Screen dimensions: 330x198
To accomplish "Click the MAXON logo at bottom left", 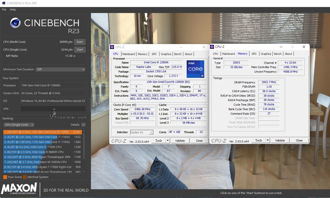I will click(x=19, y=188).
